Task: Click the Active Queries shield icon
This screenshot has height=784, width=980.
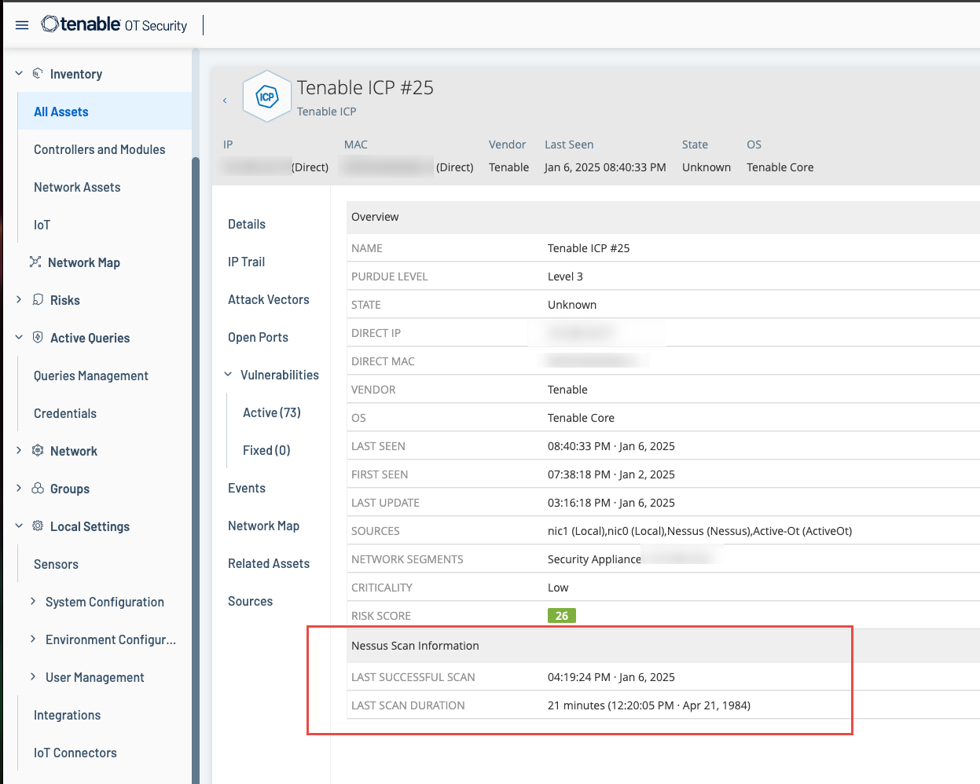Action: pos(38,338)
